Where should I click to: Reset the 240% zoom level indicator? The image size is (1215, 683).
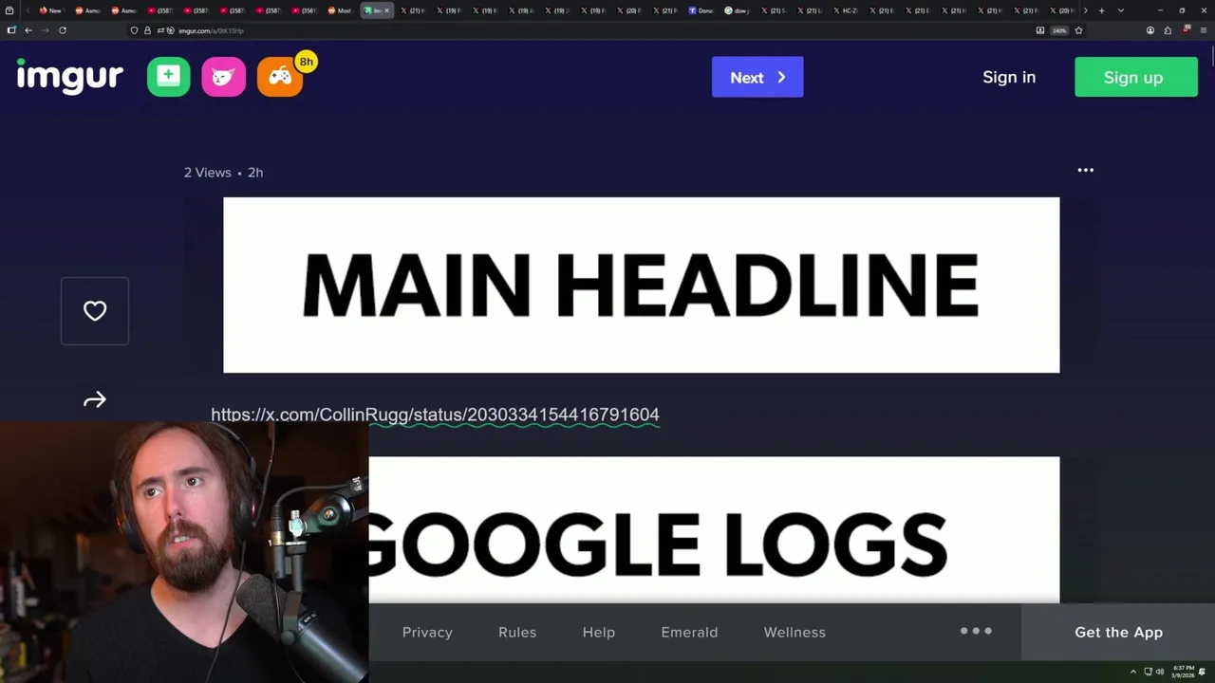(1059, 30)
